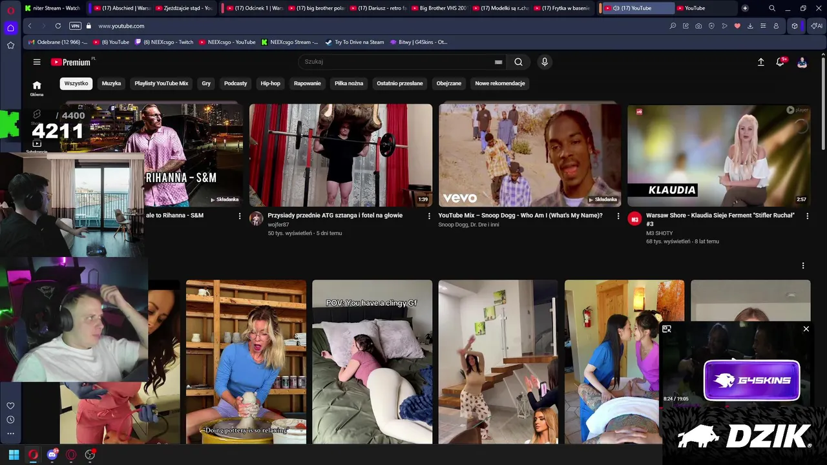
Task: Reload the page in Opera
Action: click(x=58, y=26)
